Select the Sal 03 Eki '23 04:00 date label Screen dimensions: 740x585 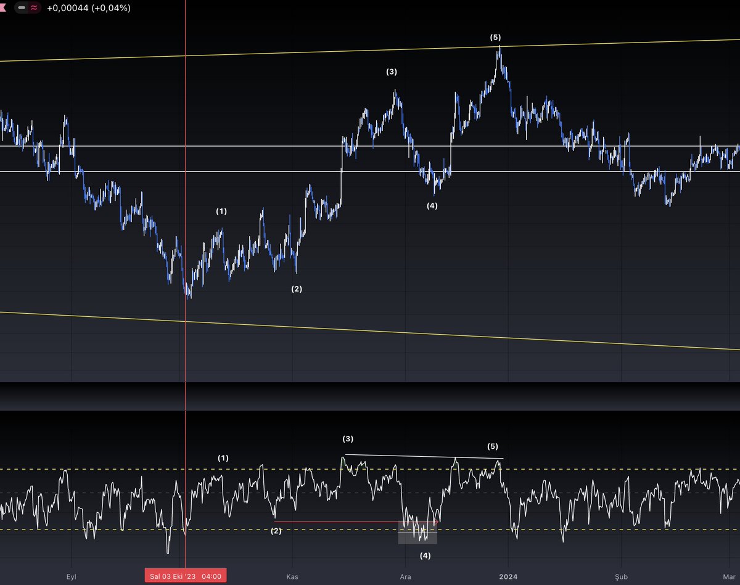pos(186,576)
